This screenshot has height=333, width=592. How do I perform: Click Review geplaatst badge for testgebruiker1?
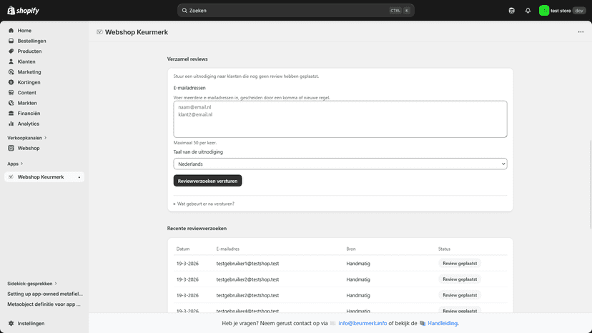point(460,264)
